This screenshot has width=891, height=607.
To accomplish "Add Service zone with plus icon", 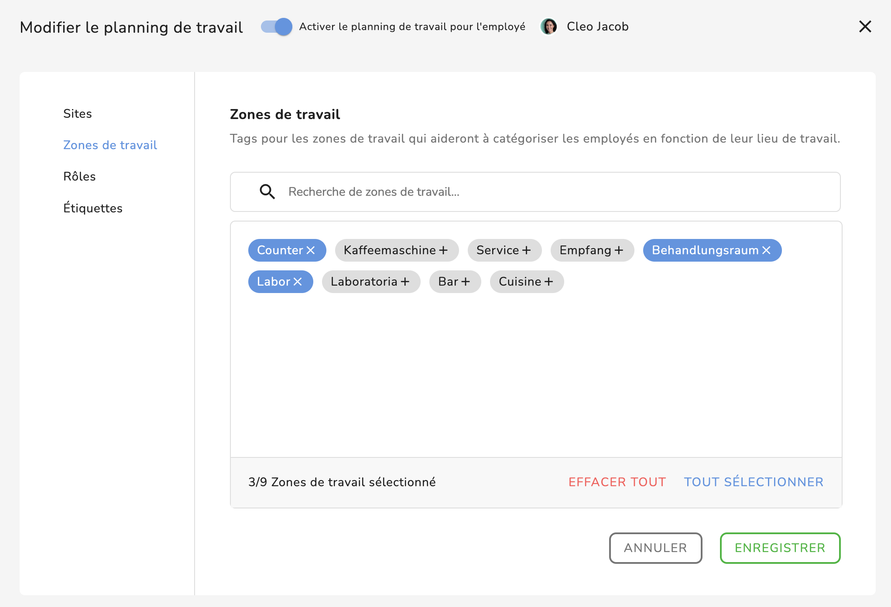I will click(527, 250).
